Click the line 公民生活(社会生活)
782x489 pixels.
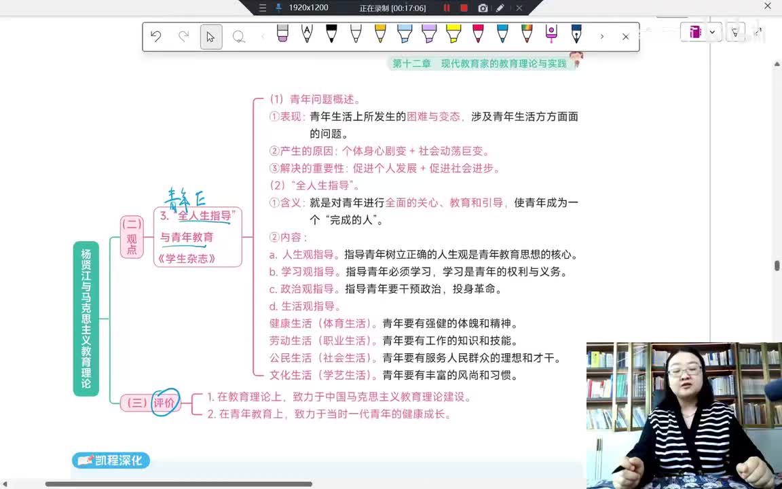click(x=415, y=358)
